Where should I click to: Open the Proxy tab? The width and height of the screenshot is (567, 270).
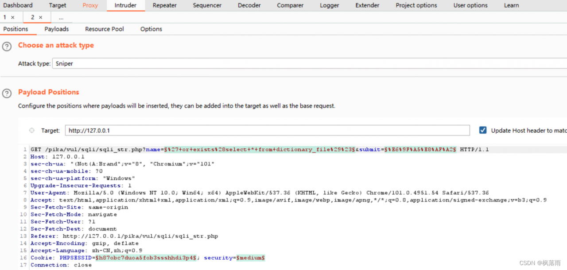click(x=90, y=5)
